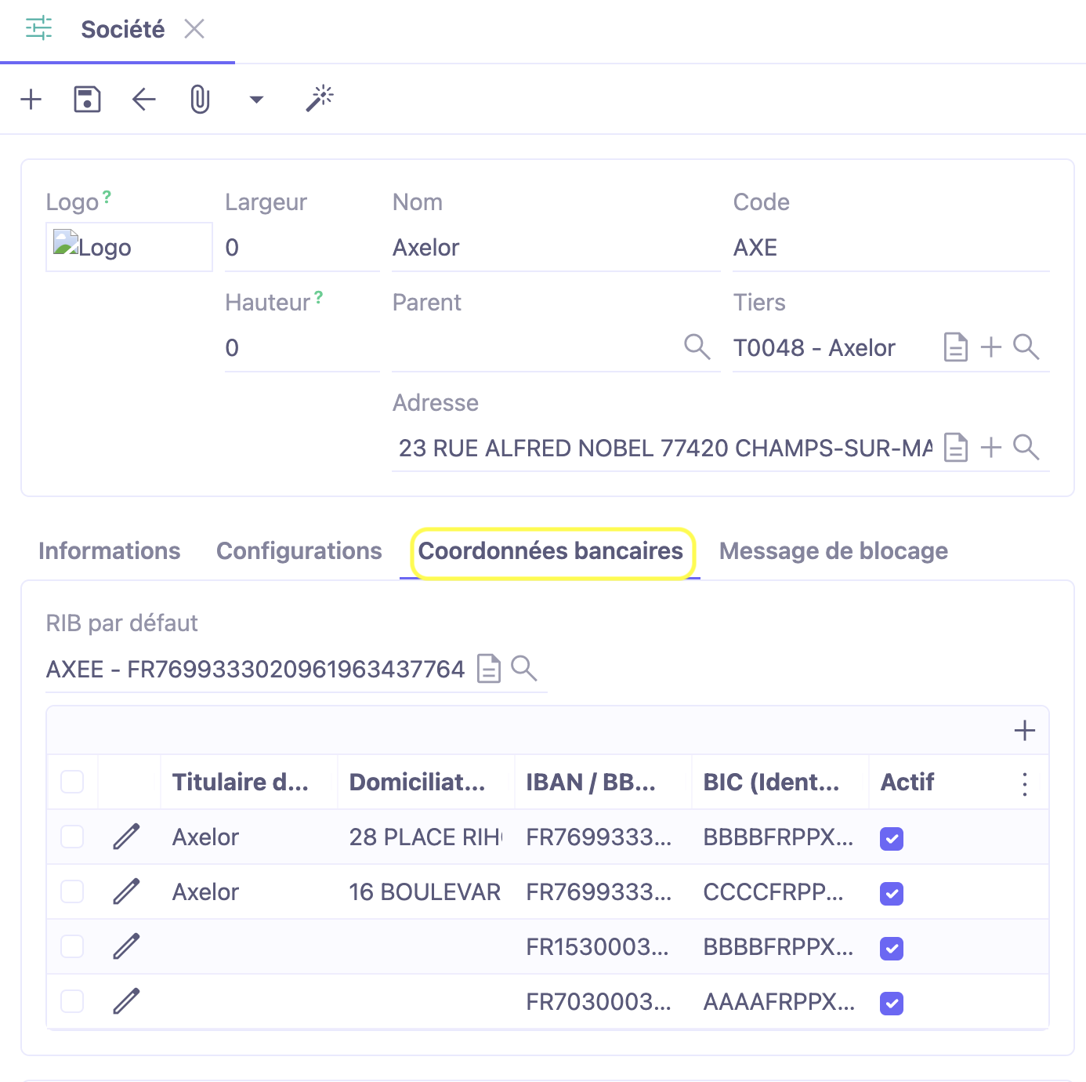Expand the toolbar dropdown caret menu

click(x=256, y=100)
